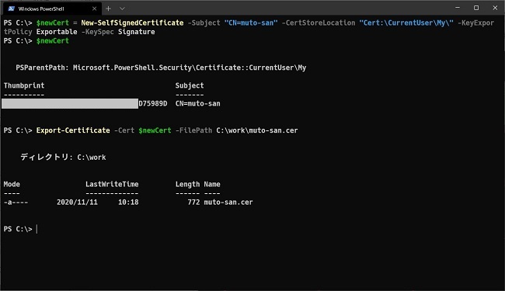
Task: Expand the new tab profile dropdown chevron
Action: pyautogui.click(x=122, y=9)
